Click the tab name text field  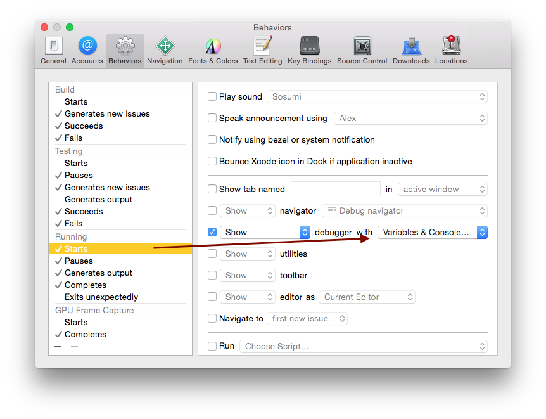336,189
